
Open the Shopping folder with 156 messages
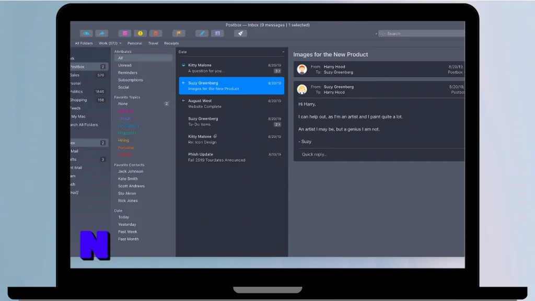pyautogui.click(x=89, y=100)
